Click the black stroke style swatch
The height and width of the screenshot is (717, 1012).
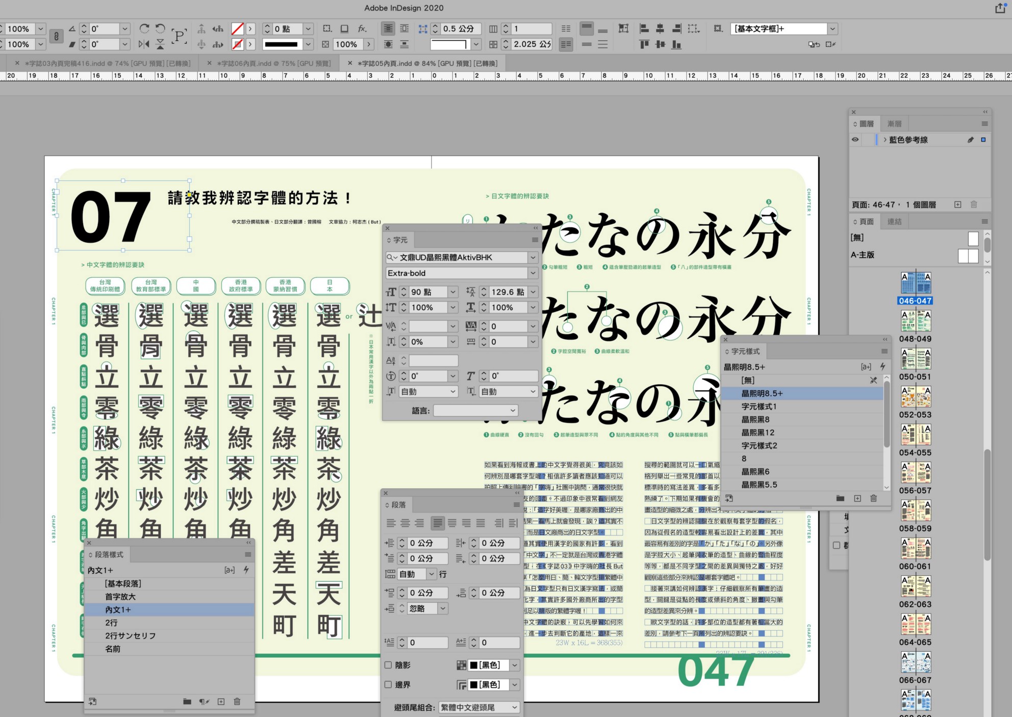(x=281, y=44)
